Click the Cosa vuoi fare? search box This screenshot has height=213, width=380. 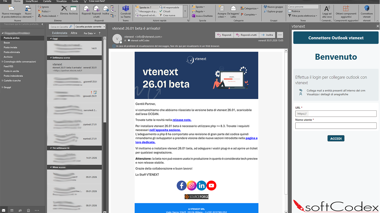click(96, 1)
